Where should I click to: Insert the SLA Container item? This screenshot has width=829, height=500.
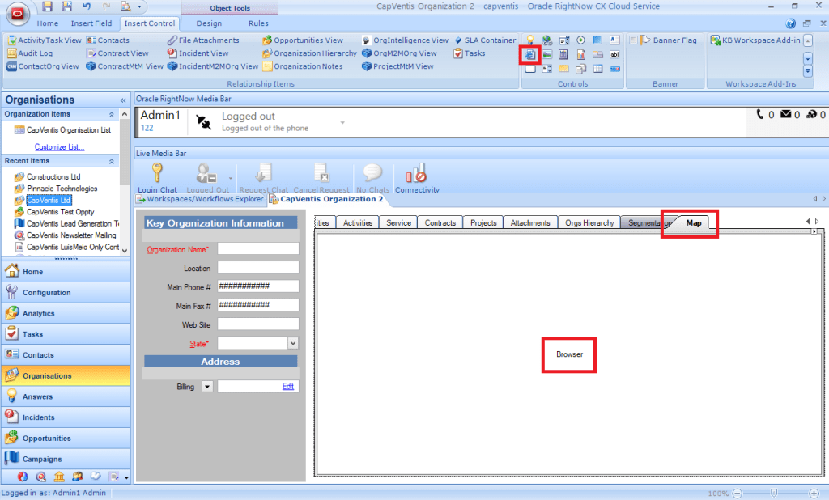(484, 40)
